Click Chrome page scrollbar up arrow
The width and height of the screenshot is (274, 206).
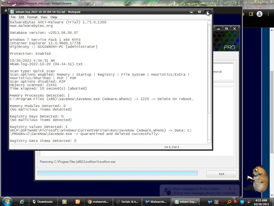[272, 30]
